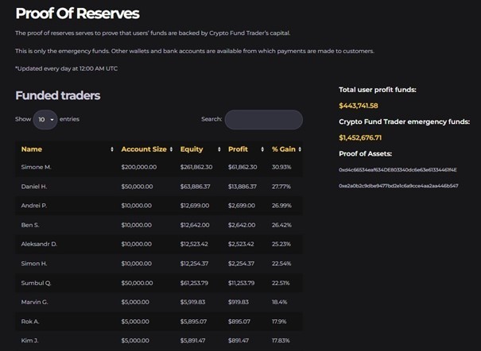Click emergency funds amount $1,452,676.71
The image size is (481, 351).
(x=360, y=137)
